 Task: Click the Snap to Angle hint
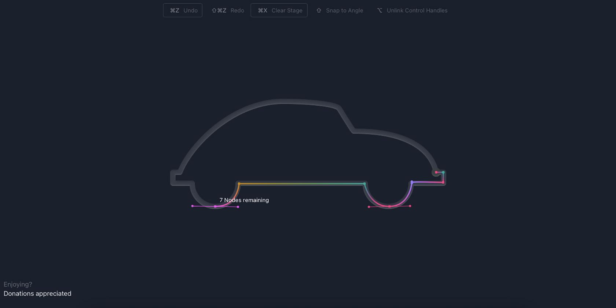tap(340, 10)
